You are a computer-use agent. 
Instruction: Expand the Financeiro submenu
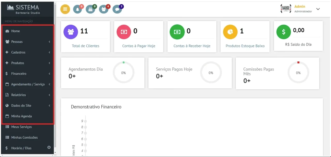28,74
